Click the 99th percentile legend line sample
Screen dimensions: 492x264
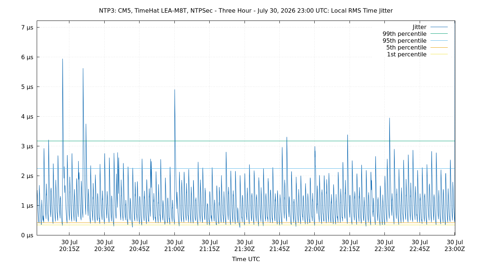(x=439, y=34)
